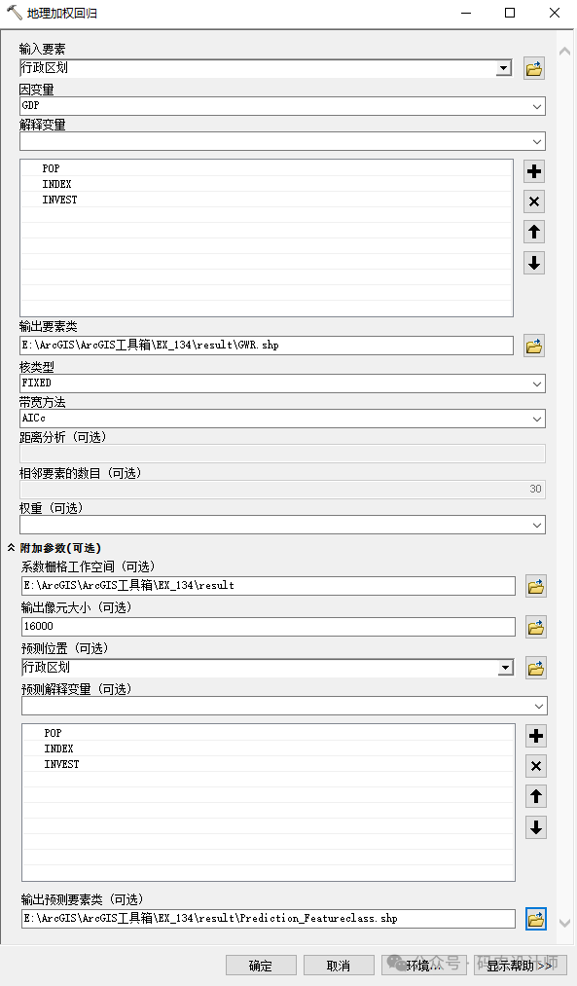Browse coefficient raster workspace folder icon
577x986 pixels.
(x=535, y=587)
